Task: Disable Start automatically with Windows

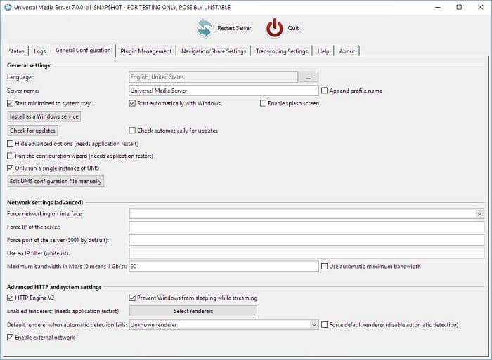Action: click(x=132, y=103)
